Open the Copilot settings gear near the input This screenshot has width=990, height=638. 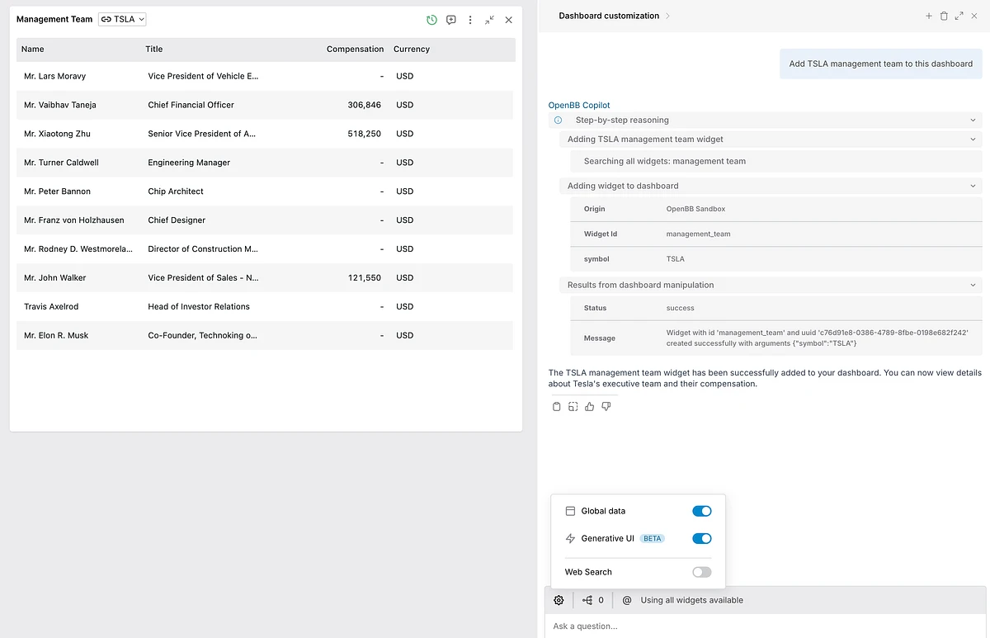[x=559, y=600]
